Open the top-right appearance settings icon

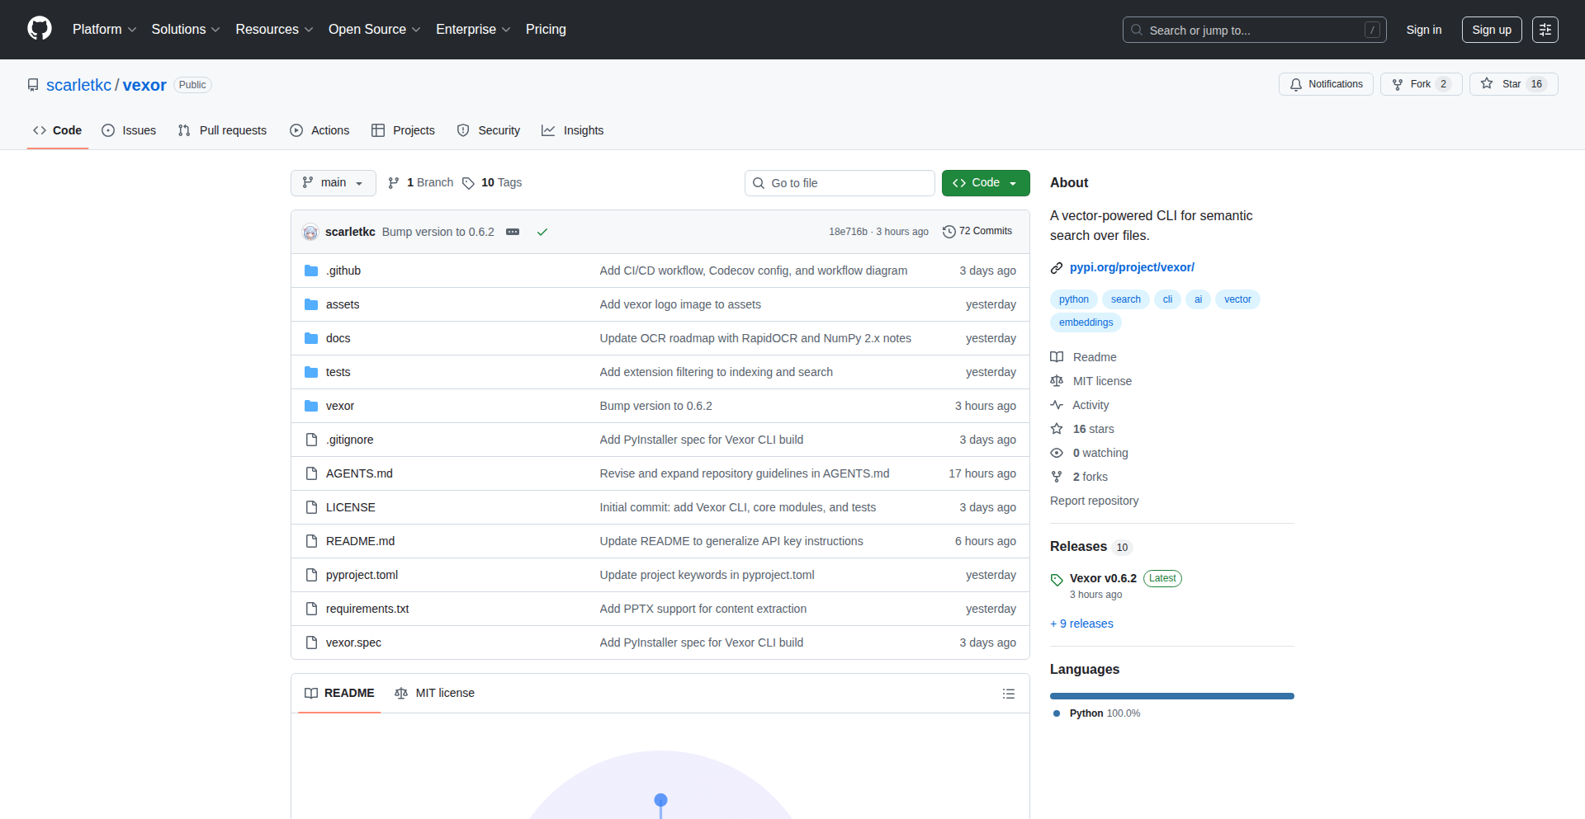pos(1545,30)
